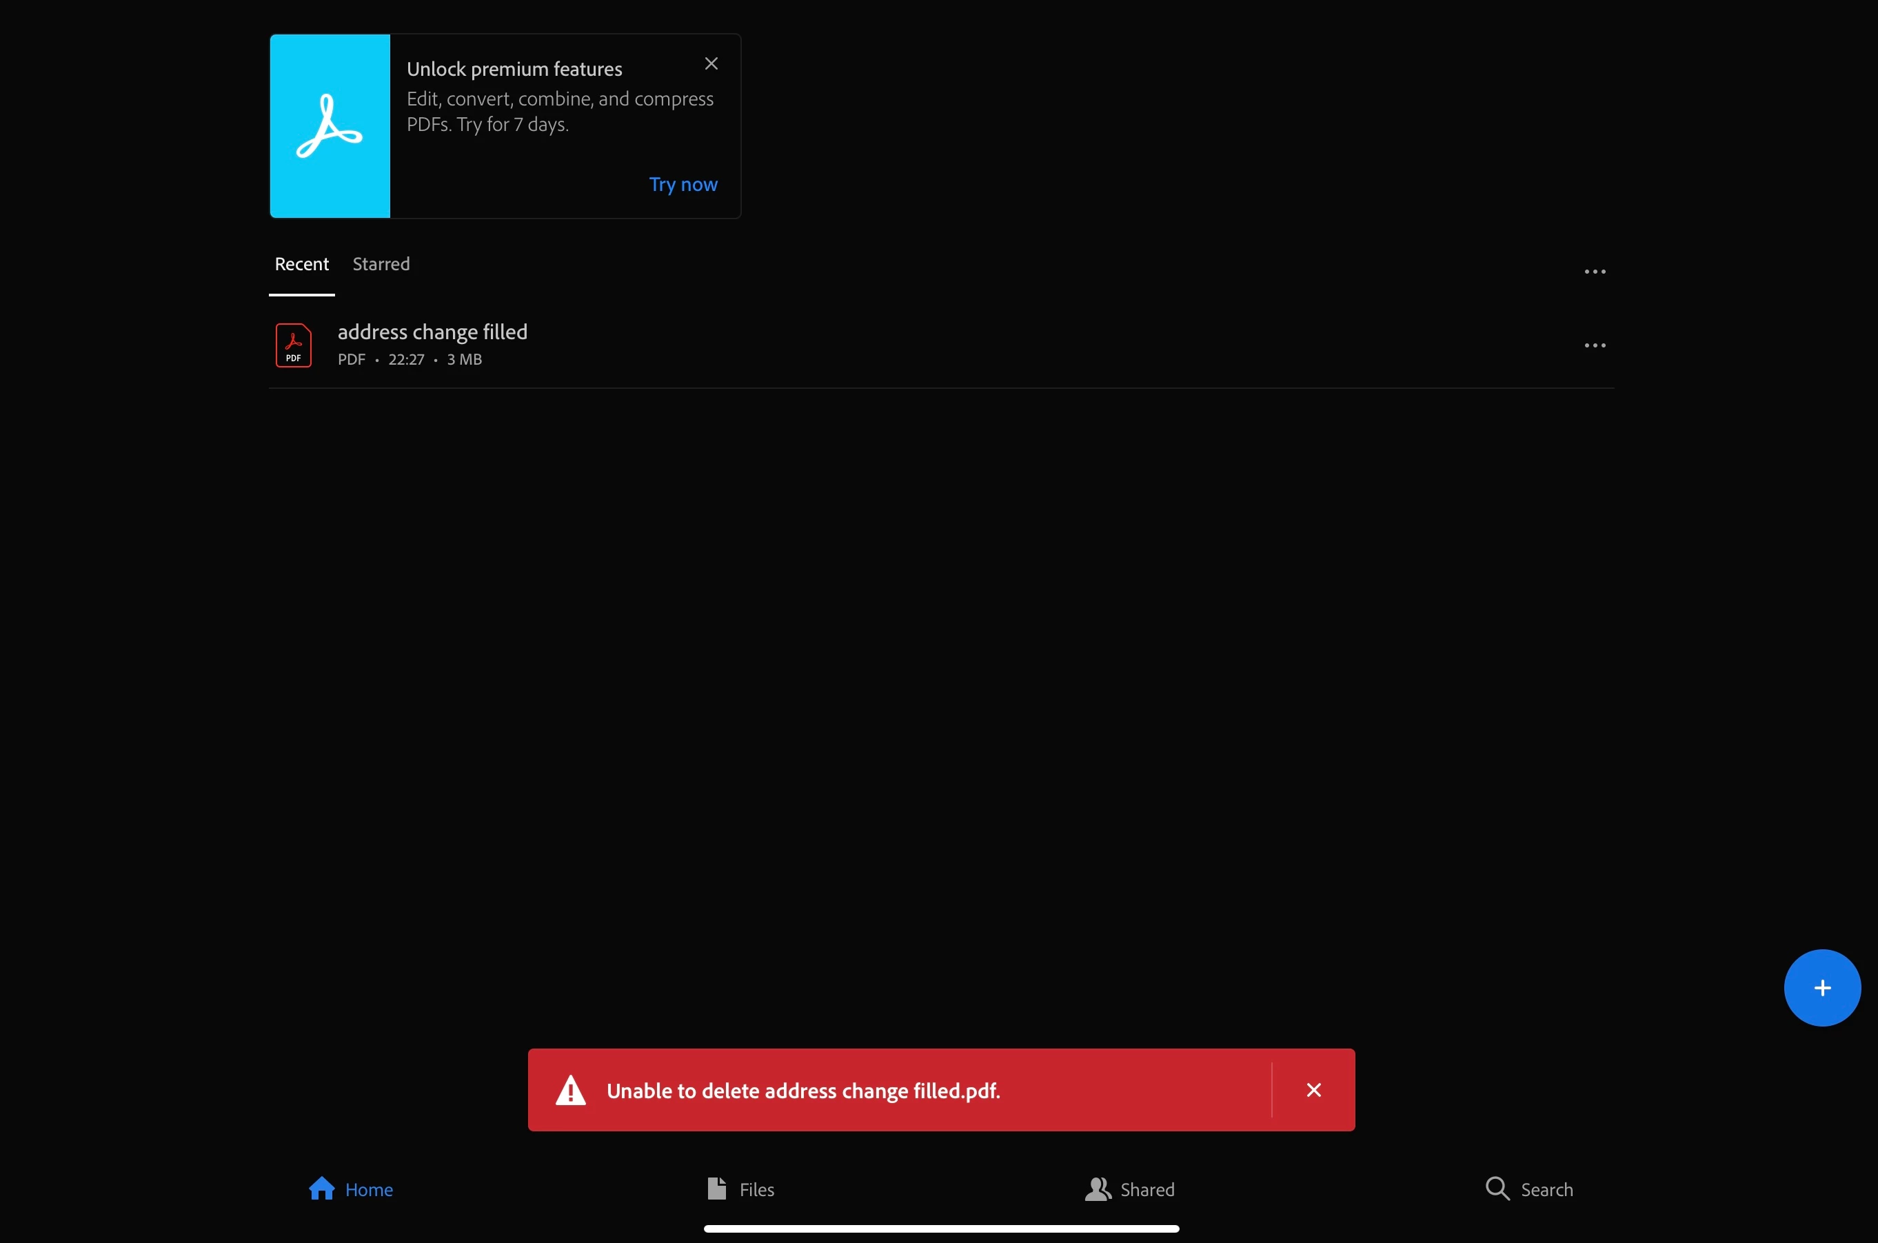Open the Files tab icon
This screenshot has width=1878, height=1243.
[716, 1189]
